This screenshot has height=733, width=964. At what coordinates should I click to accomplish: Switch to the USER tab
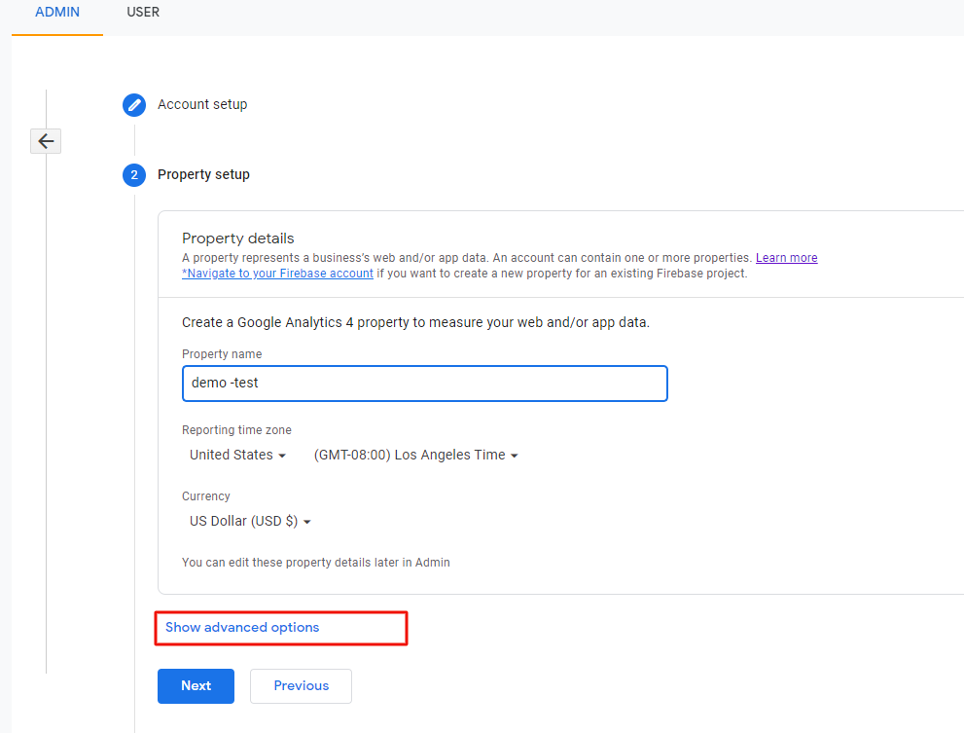tap(143, 13)
